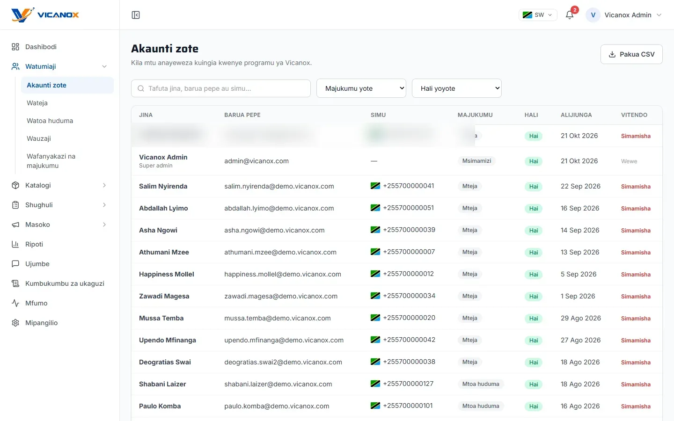674x421 pixels.
Task: Go to the Wateja submenu item
Action: tap(67, 103)
